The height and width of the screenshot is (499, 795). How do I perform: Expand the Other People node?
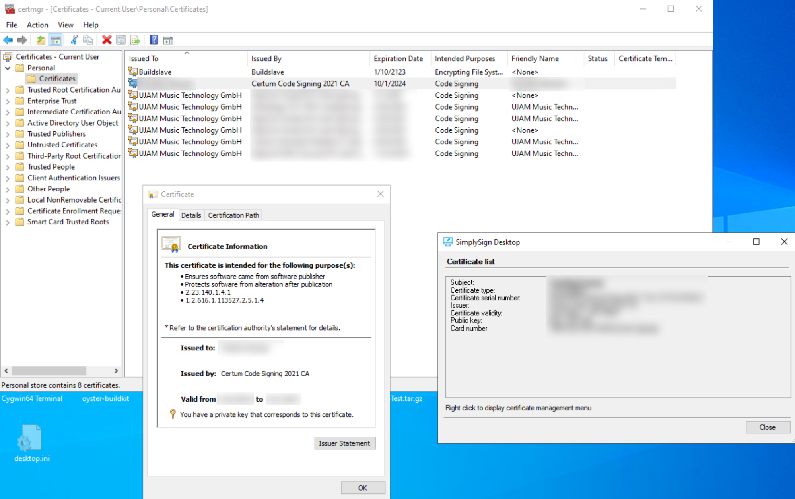(8, 189)
